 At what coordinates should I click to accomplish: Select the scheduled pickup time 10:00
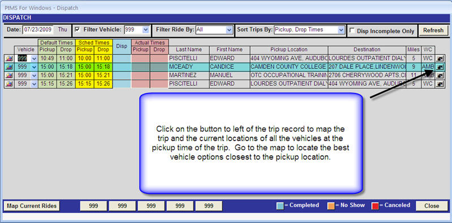(x=85, y=59)
